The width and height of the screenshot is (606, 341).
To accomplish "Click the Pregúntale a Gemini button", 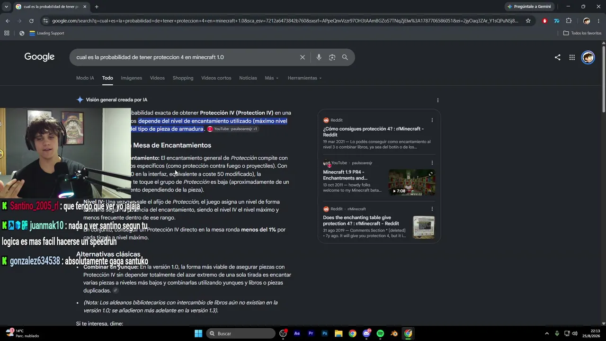I will (529, 7).
